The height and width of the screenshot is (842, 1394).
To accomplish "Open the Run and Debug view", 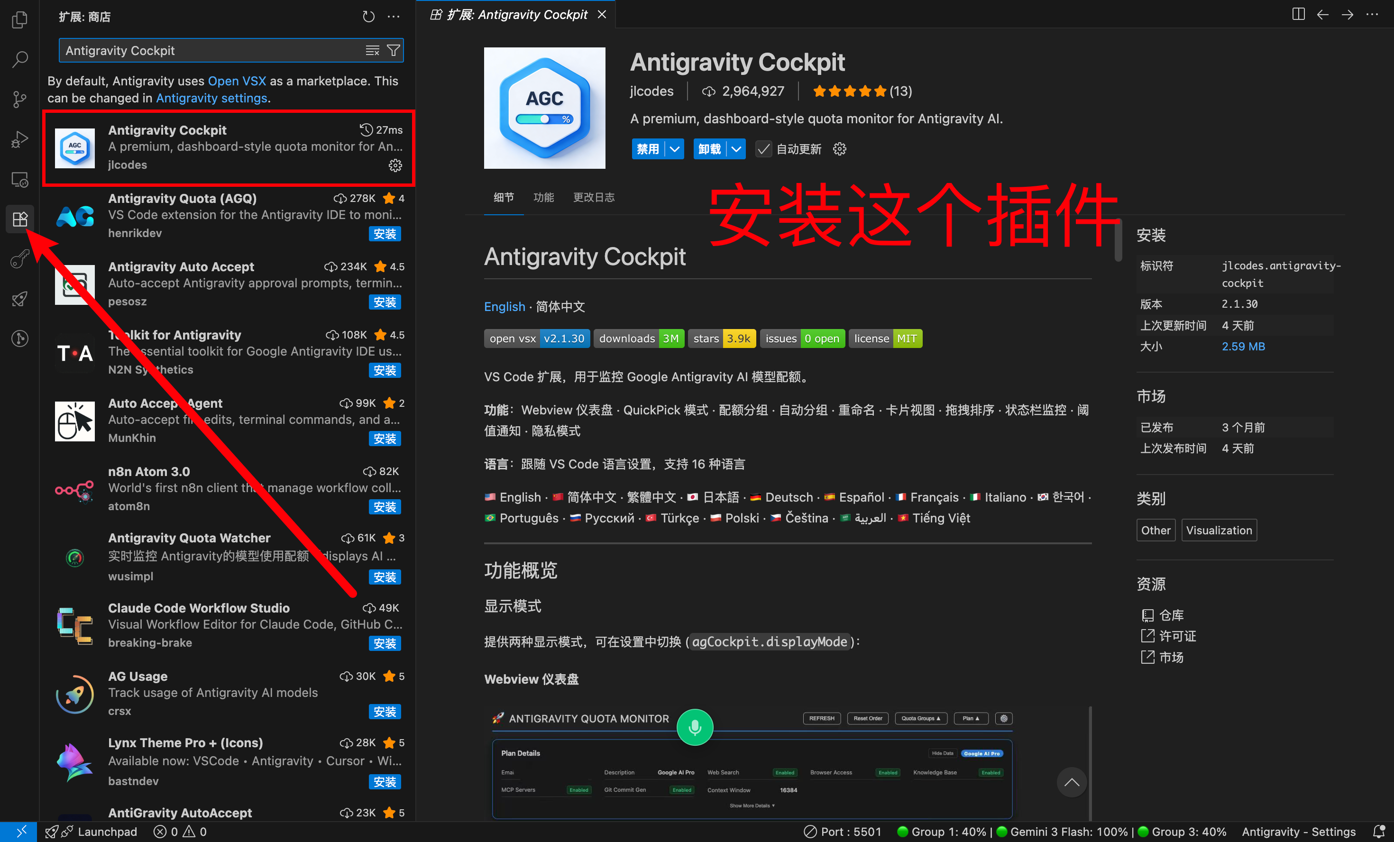I will tap(20, 139).
